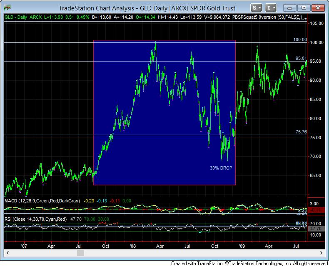Click the 'GLD - Daily ARCX' status text
This screenshot has width=329, height=266.
[23, 17]
